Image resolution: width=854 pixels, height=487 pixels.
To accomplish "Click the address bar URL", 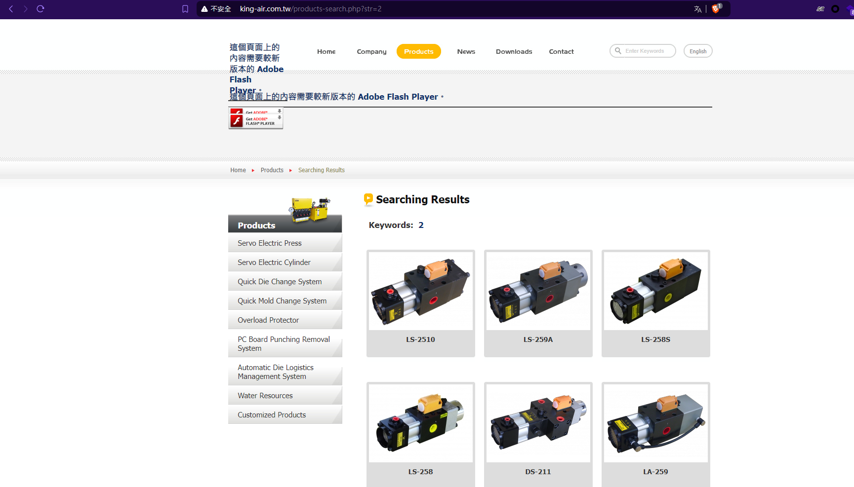I will point(311,9).
